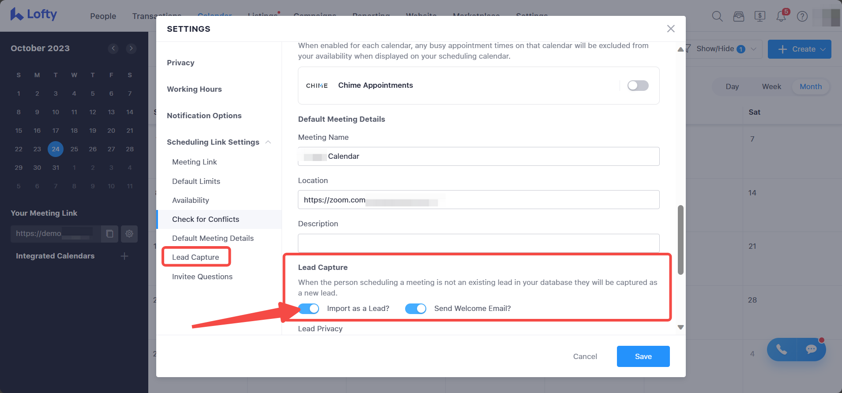The height and width of the screenshot is (393, 842).
Task: Copy the meeting link using the copy icon
Action: coord(109,234)
